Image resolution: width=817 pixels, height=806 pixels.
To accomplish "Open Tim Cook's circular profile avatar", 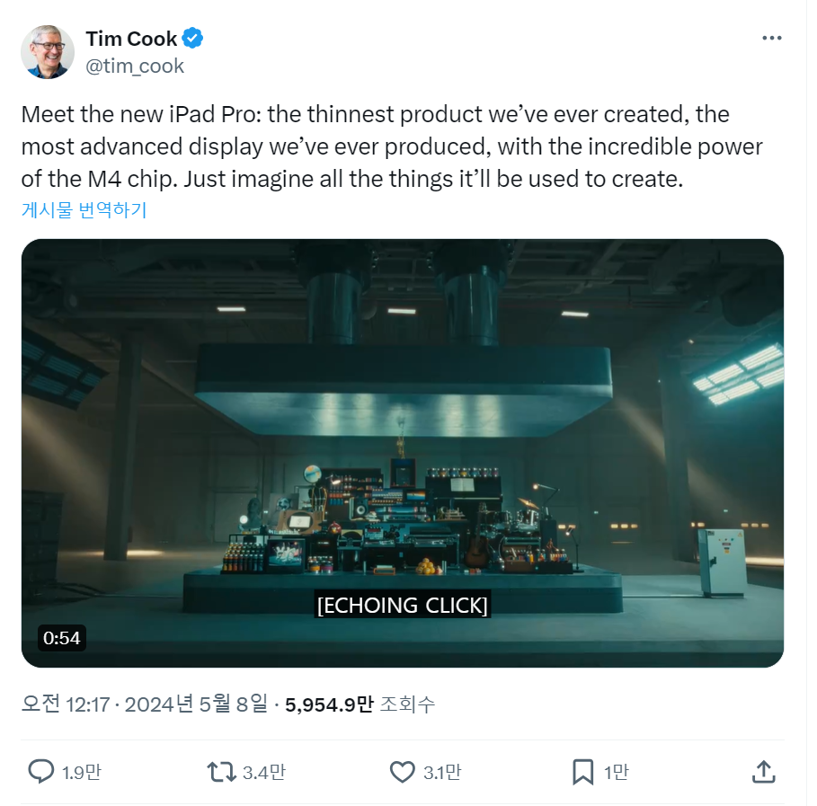I will [x=47, y=51].
